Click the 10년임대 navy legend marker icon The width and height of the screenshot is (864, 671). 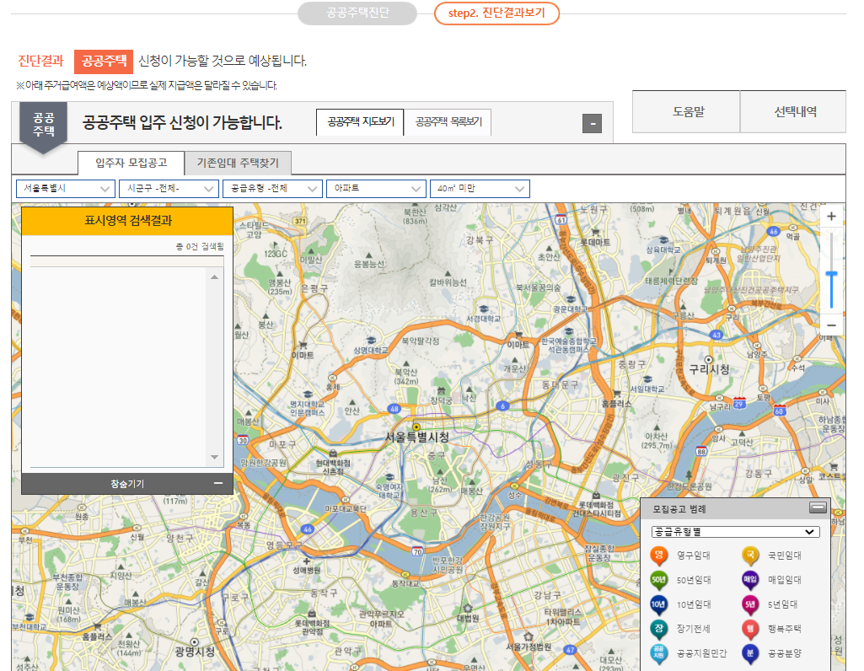pyautogui.click(x=658, y=604)
